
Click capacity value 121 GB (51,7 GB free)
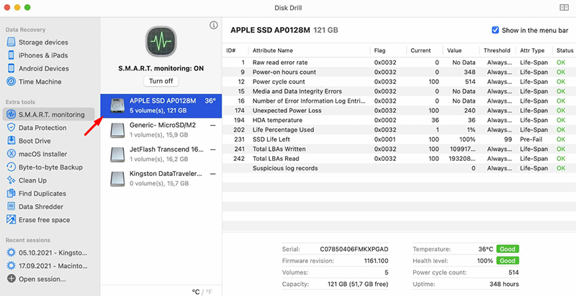pyautogui.click(x=358, y=284)
